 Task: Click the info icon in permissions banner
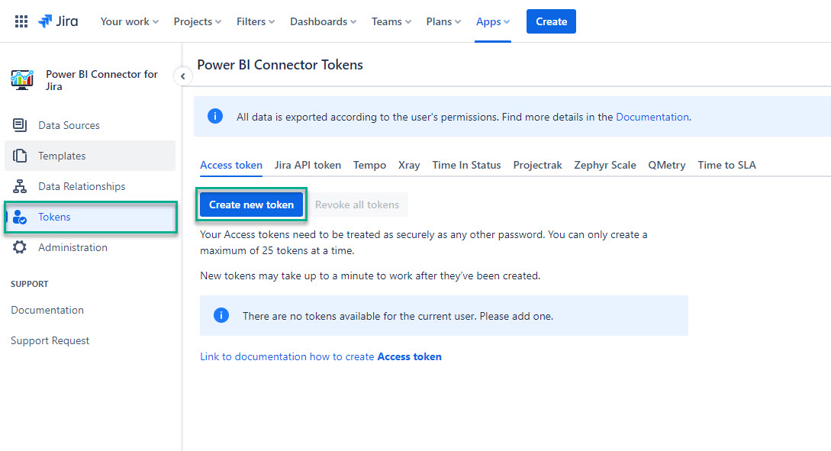(214, 116)
